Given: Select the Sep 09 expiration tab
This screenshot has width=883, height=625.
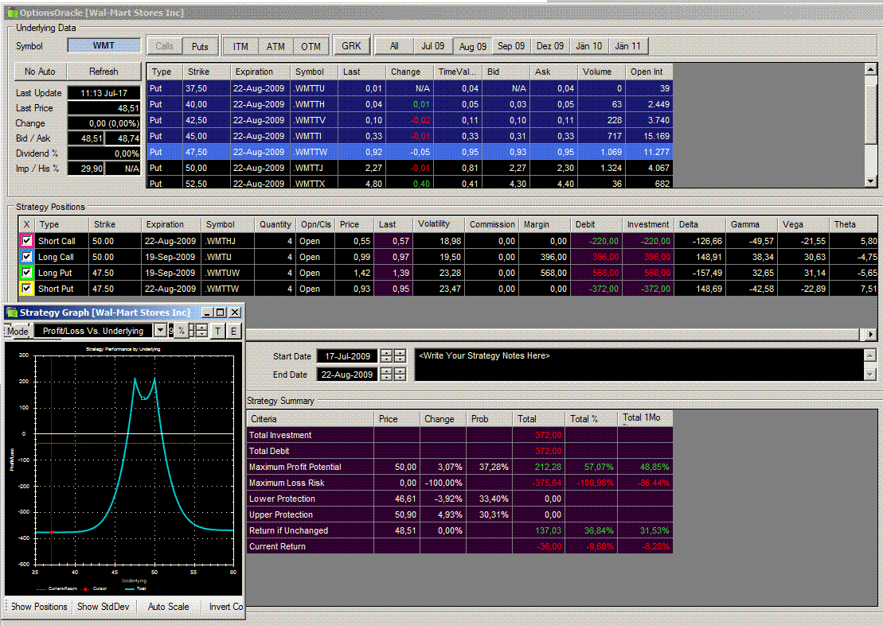Looking at the screenshot, I should pos(510,46).
